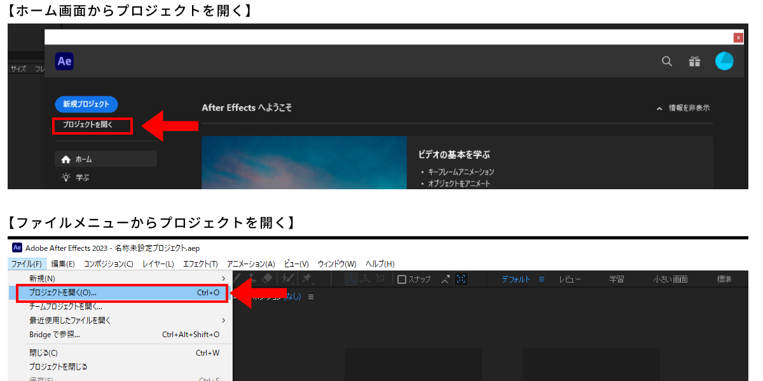
Task: Open the 編集(E) menu
Action: (63, 264)
